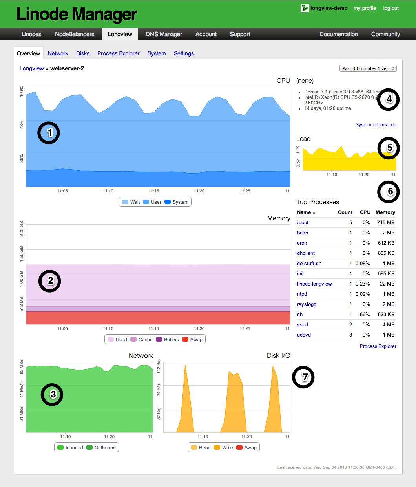Toggle Swap series in Memory legend
Viewport: 416px width, 487px height.
pos(192,340)
